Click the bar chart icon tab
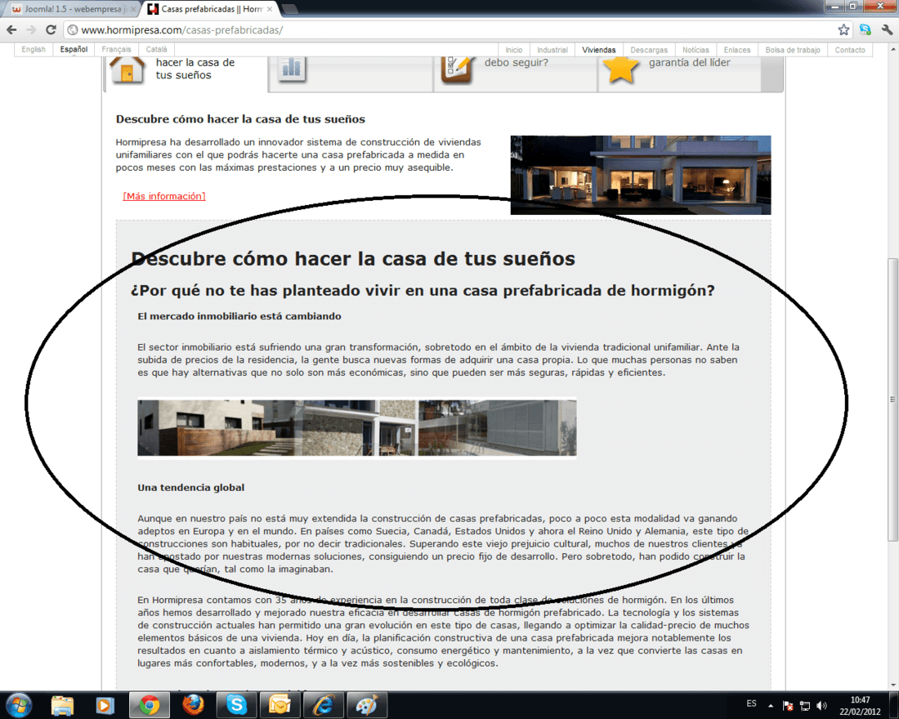Viewport: 899px width, 719px height. click(x=292, y=69)
